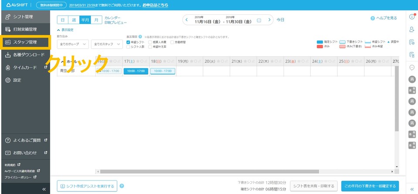418x194 pixels.
Task: Click the 各種ダウンロード download icon
Action: click(8, 55)
